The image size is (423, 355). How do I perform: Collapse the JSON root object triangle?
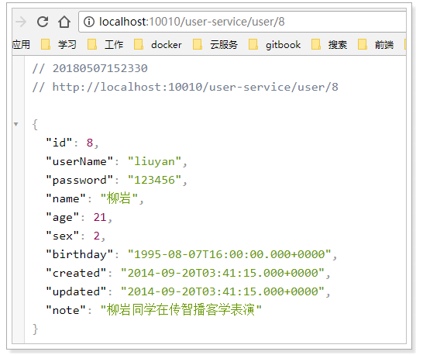(x=16, y=124)
